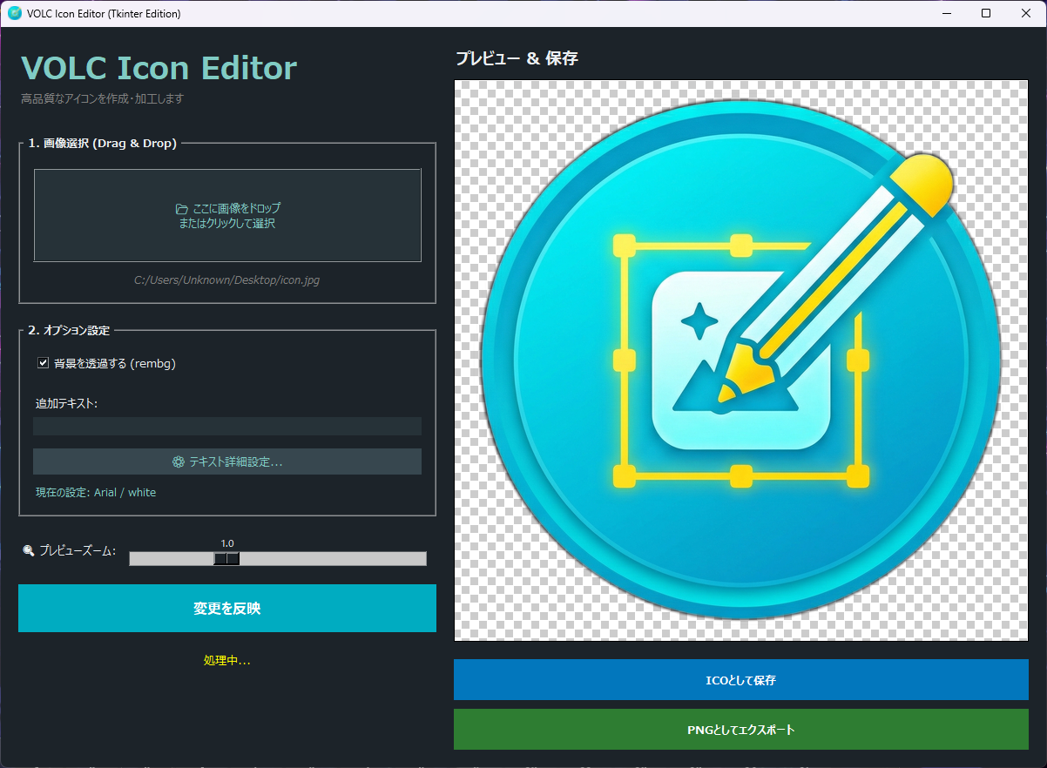Click the VOLC app icon in the title bar
The image size is (1047, 768).
[x=17, y=13]
